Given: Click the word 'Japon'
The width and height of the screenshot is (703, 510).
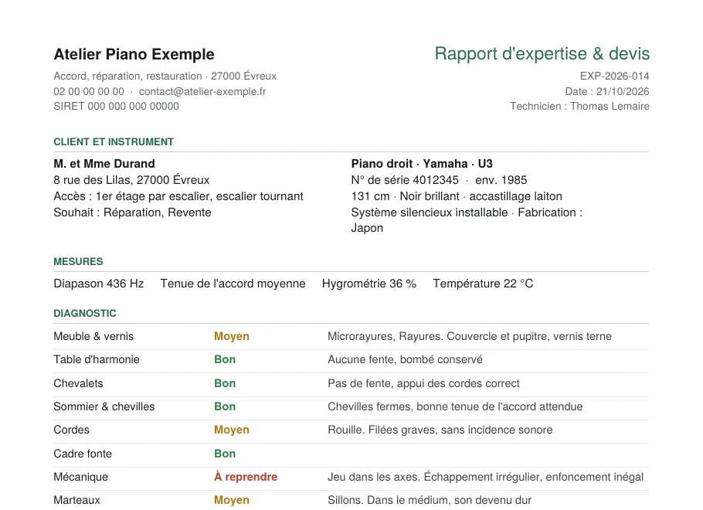Looking at the screenshot, I should [367, 228].
